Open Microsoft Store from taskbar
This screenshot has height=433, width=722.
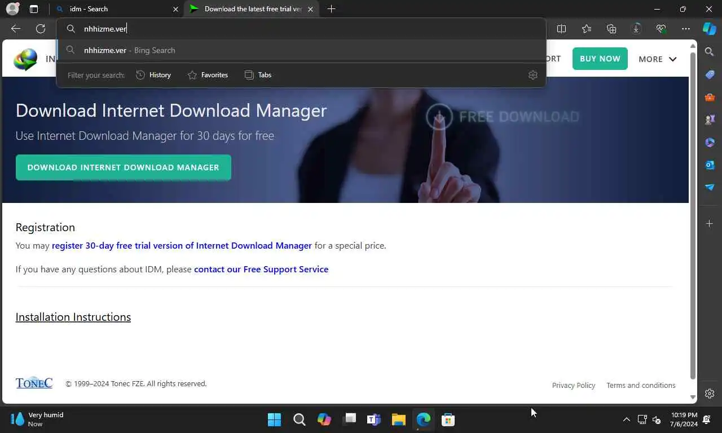pos(448,419)
